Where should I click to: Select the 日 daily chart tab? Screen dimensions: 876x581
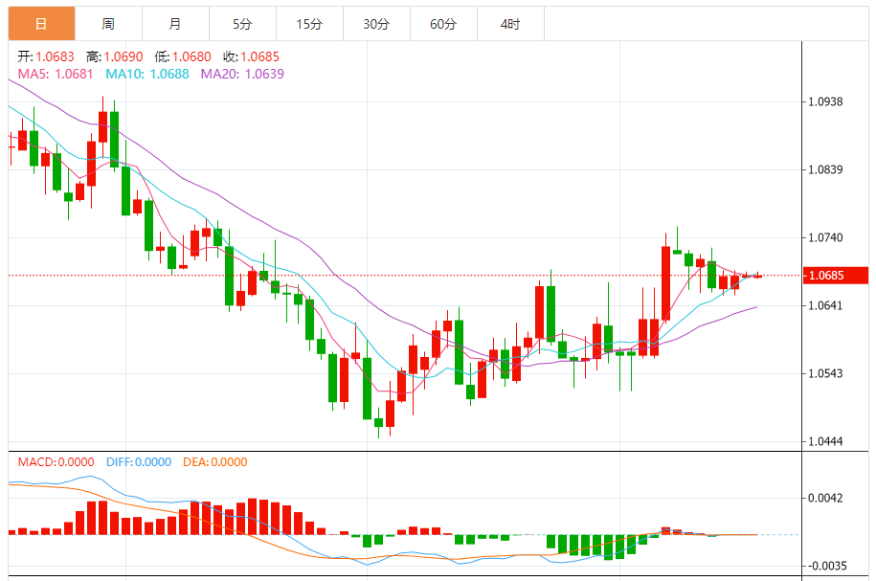[x=41, y=24]
